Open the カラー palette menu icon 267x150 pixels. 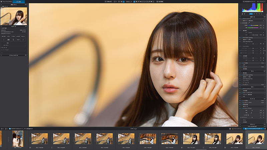click(265, 87)
